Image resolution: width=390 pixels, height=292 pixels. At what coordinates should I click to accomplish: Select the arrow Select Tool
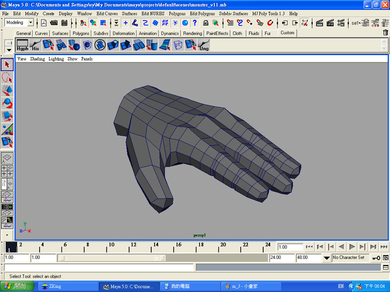[7, 65]
